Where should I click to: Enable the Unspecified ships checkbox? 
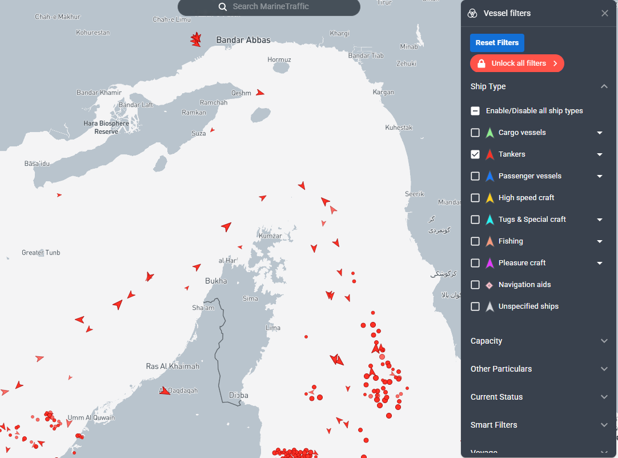[475, 306]
